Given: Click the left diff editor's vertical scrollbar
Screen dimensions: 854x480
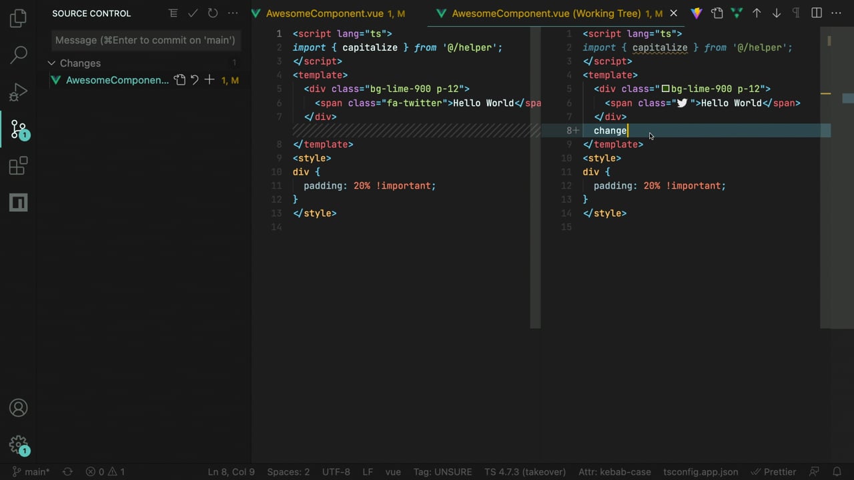Looking at the screenshot, I should pyautogui.click(x=535, y=177).
